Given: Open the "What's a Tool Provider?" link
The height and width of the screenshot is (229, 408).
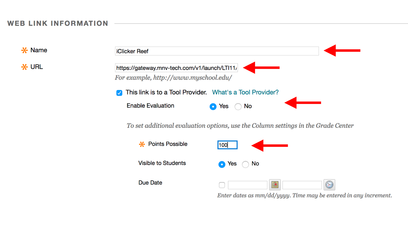Looking at the screenshot, I should 245,92.
